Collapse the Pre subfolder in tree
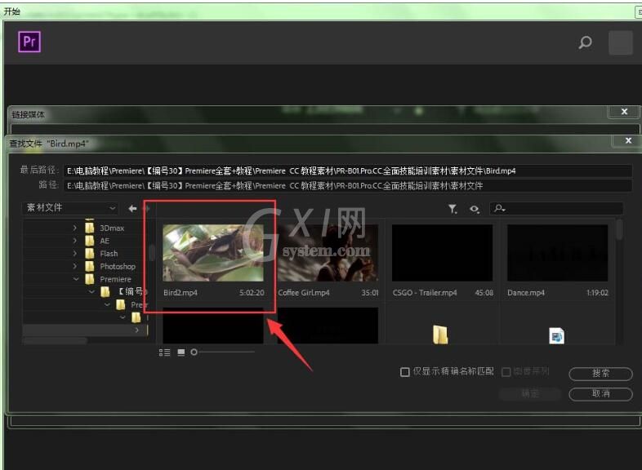642x470 pixels. point(107,304)
